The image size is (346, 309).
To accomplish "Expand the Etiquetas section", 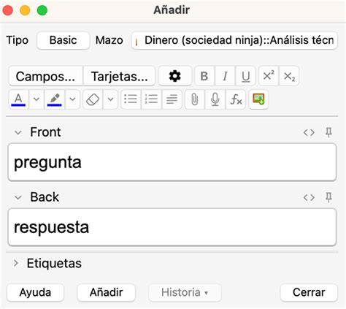I will (16, 263).
